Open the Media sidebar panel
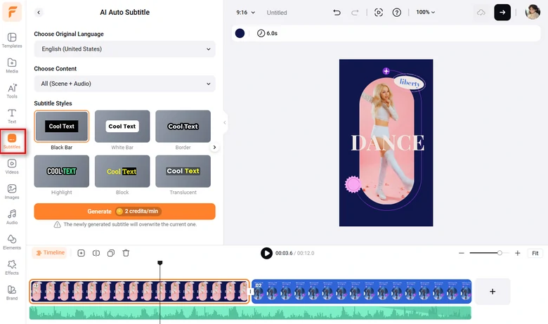Viewport: 548px width, 324px height. tap(12, 65)
